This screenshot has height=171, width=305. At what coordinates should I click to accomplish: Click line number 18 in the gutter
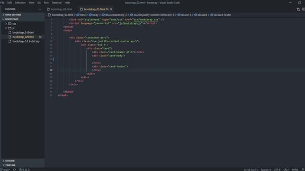coord(51,70)
